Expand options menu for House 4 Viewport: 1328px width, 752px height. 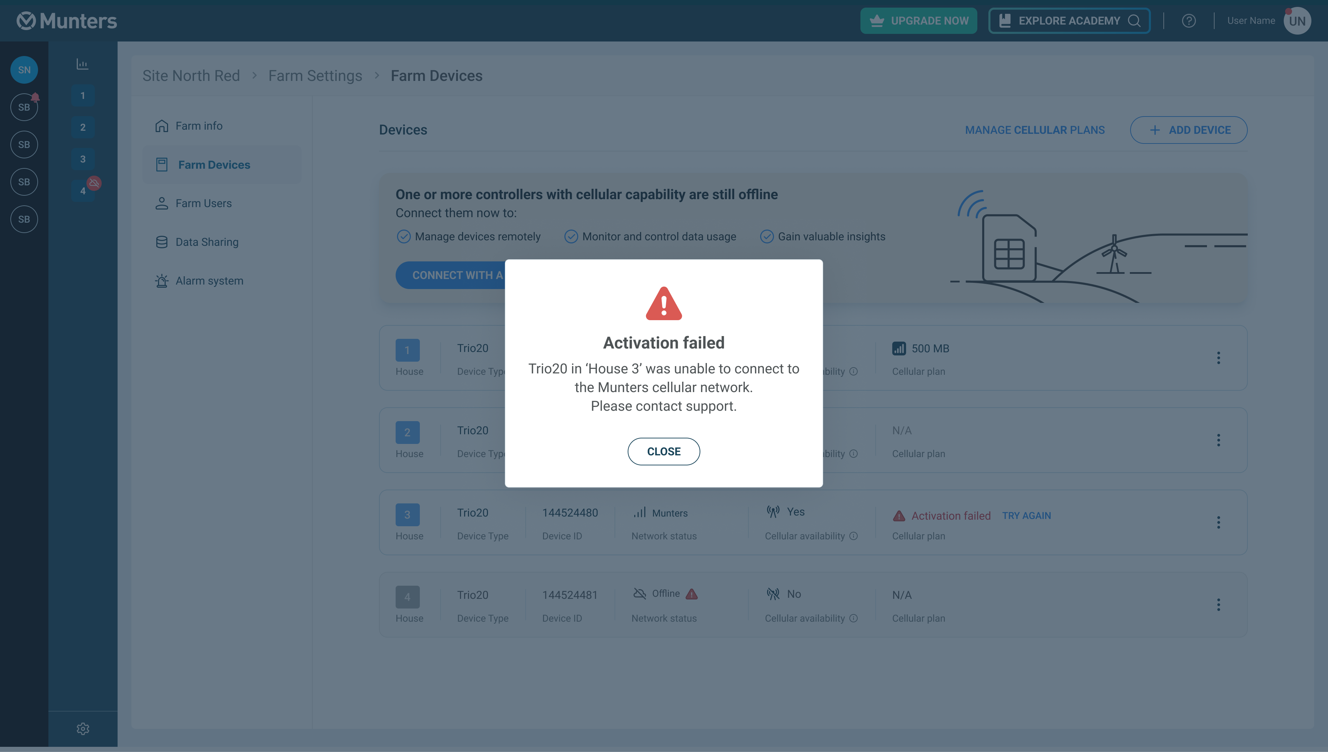pos(1218,604)
